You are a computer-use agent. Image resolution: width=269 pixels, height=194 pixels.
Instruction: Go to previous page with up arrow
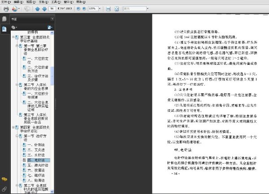coord(37,8)
